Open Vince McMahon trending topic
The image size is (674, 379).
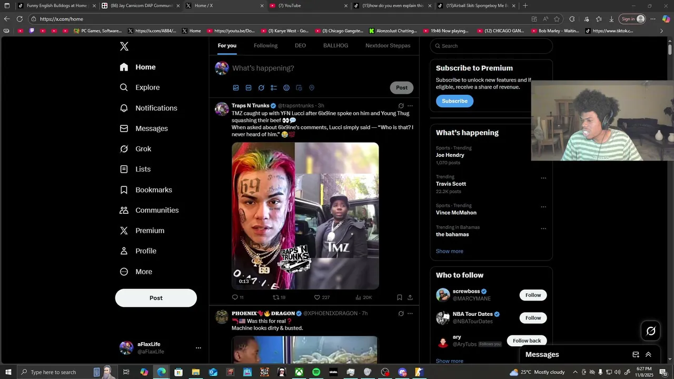point(456,213)
